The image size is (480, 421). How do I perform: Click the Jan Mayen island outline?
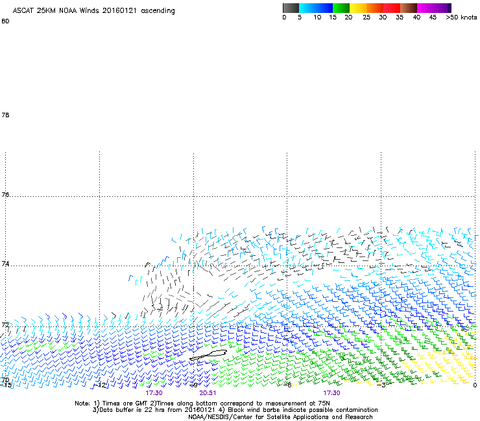pos(208,356)
